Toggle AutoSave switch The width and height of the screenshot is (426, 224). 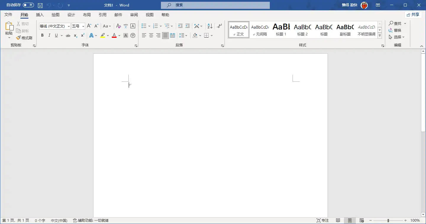click(28, 5)
